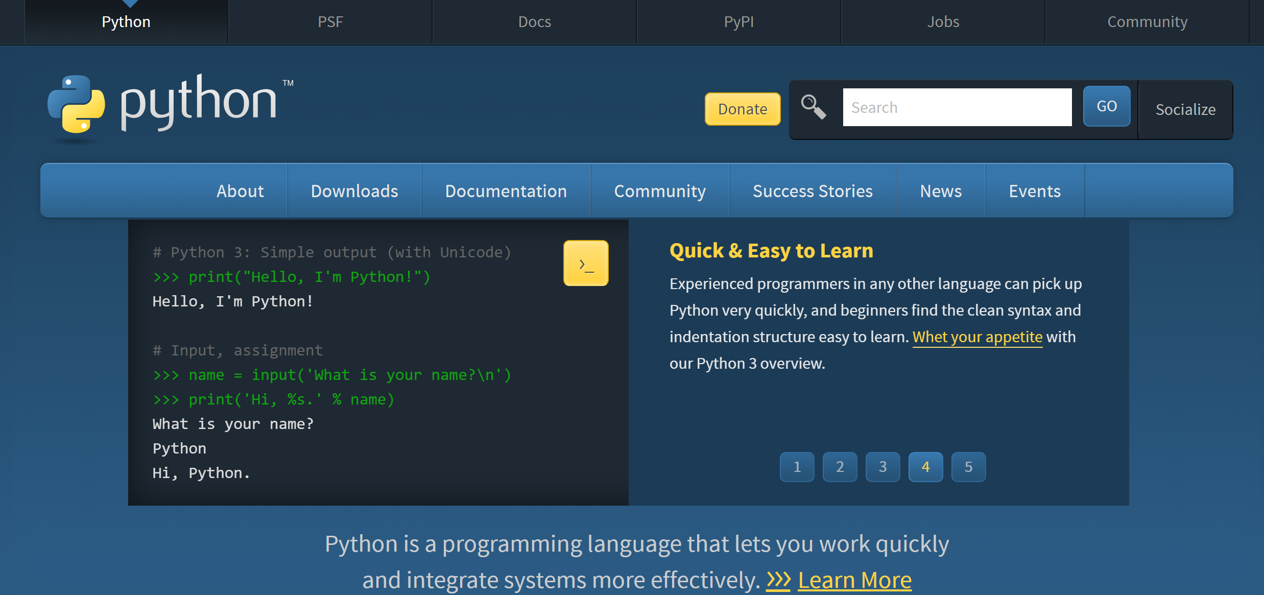Screen dimensions: 1264x595
Task: Open the Jobs top tab
Action: point(943,22)
